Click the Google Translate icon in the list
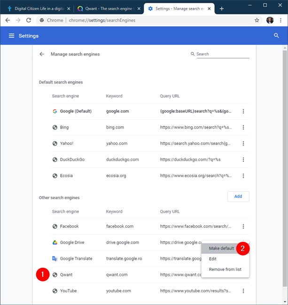 tap(55, 259)
